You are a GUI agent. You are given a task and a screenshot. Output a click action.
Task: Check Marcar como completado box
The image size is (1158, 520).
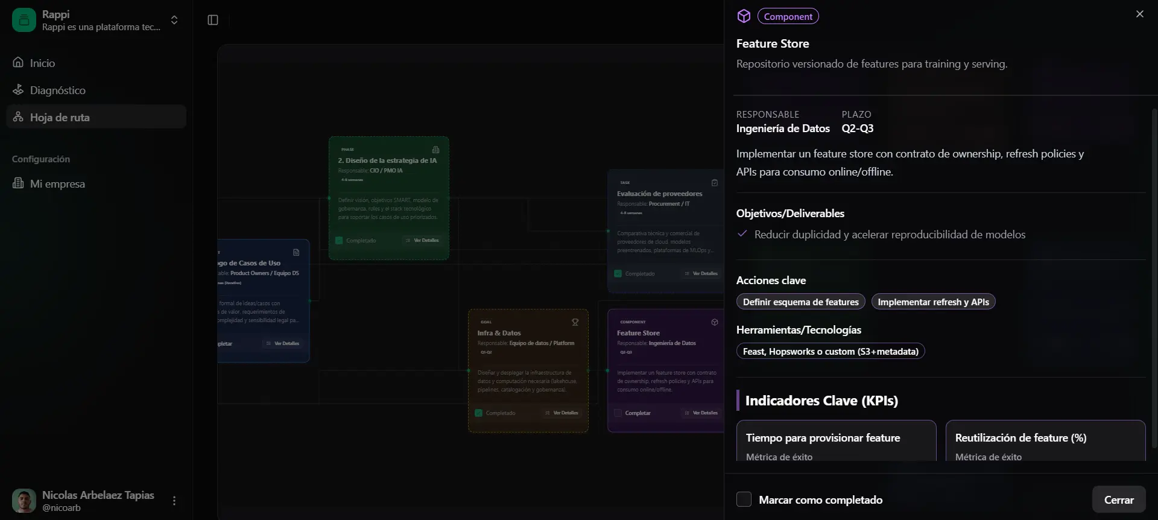pos(744,499)
